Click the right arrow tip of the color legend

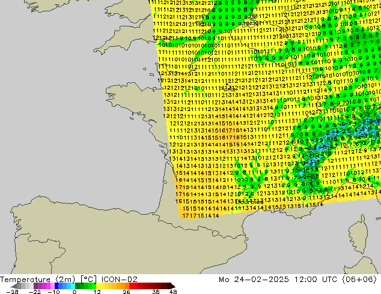(x=174, y=286)
